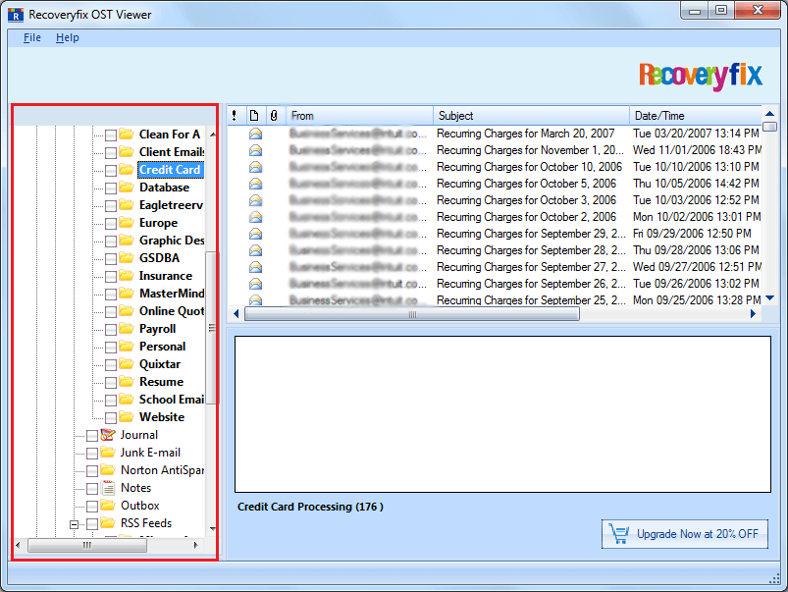
Task: Click the email list scroll down arrow
Action: (769, 298)
